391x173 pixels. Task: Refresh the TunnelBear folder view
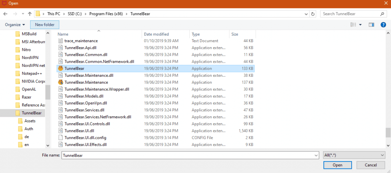pos(313,14)
